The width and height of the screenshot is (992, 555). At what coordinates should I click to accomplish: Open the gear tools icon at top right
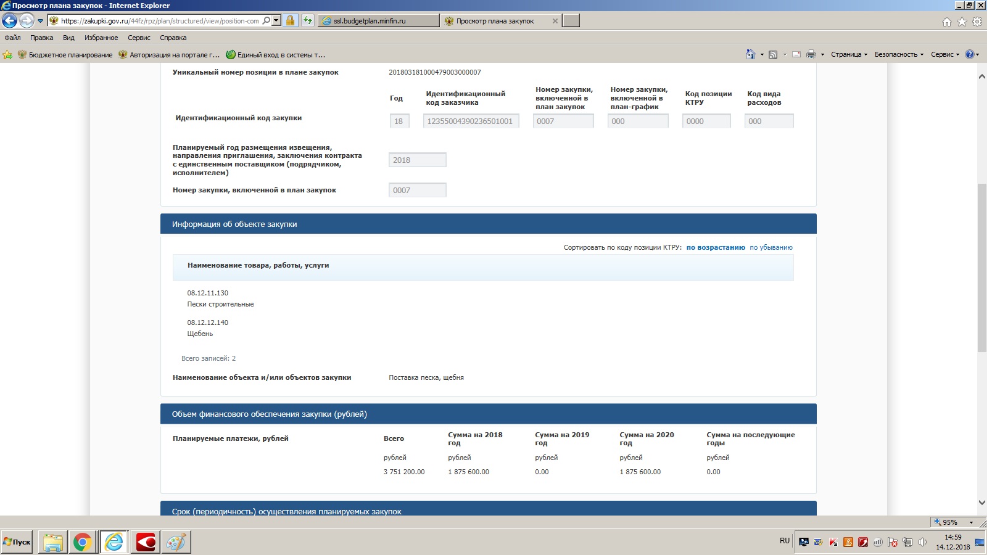point(977,22)
